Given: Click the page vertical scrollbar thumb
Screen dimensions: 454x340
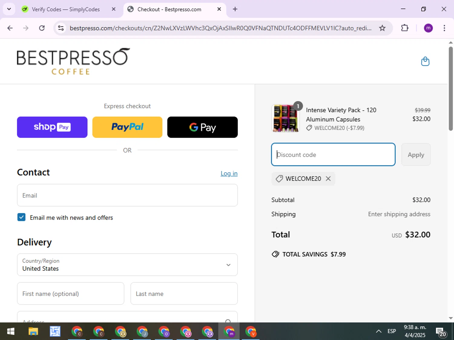Looking at the screenshot, I should 451,88.
